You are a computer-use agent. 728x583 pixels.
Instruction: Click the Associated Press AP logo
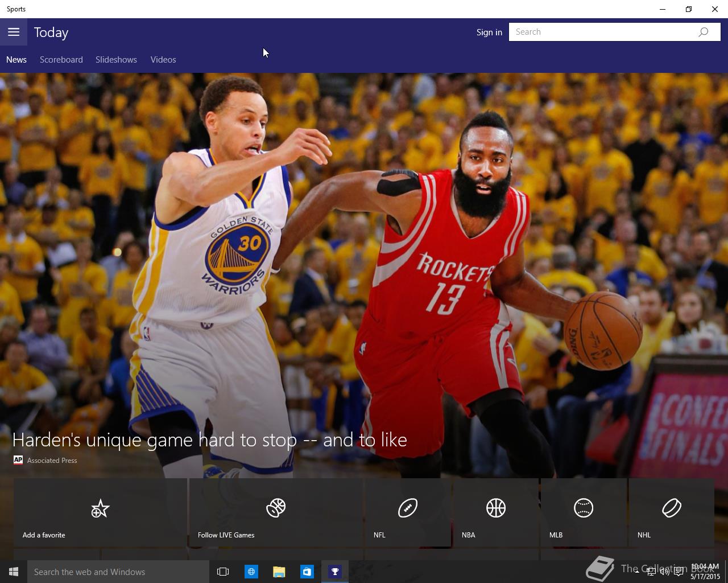tap(18, 460)
